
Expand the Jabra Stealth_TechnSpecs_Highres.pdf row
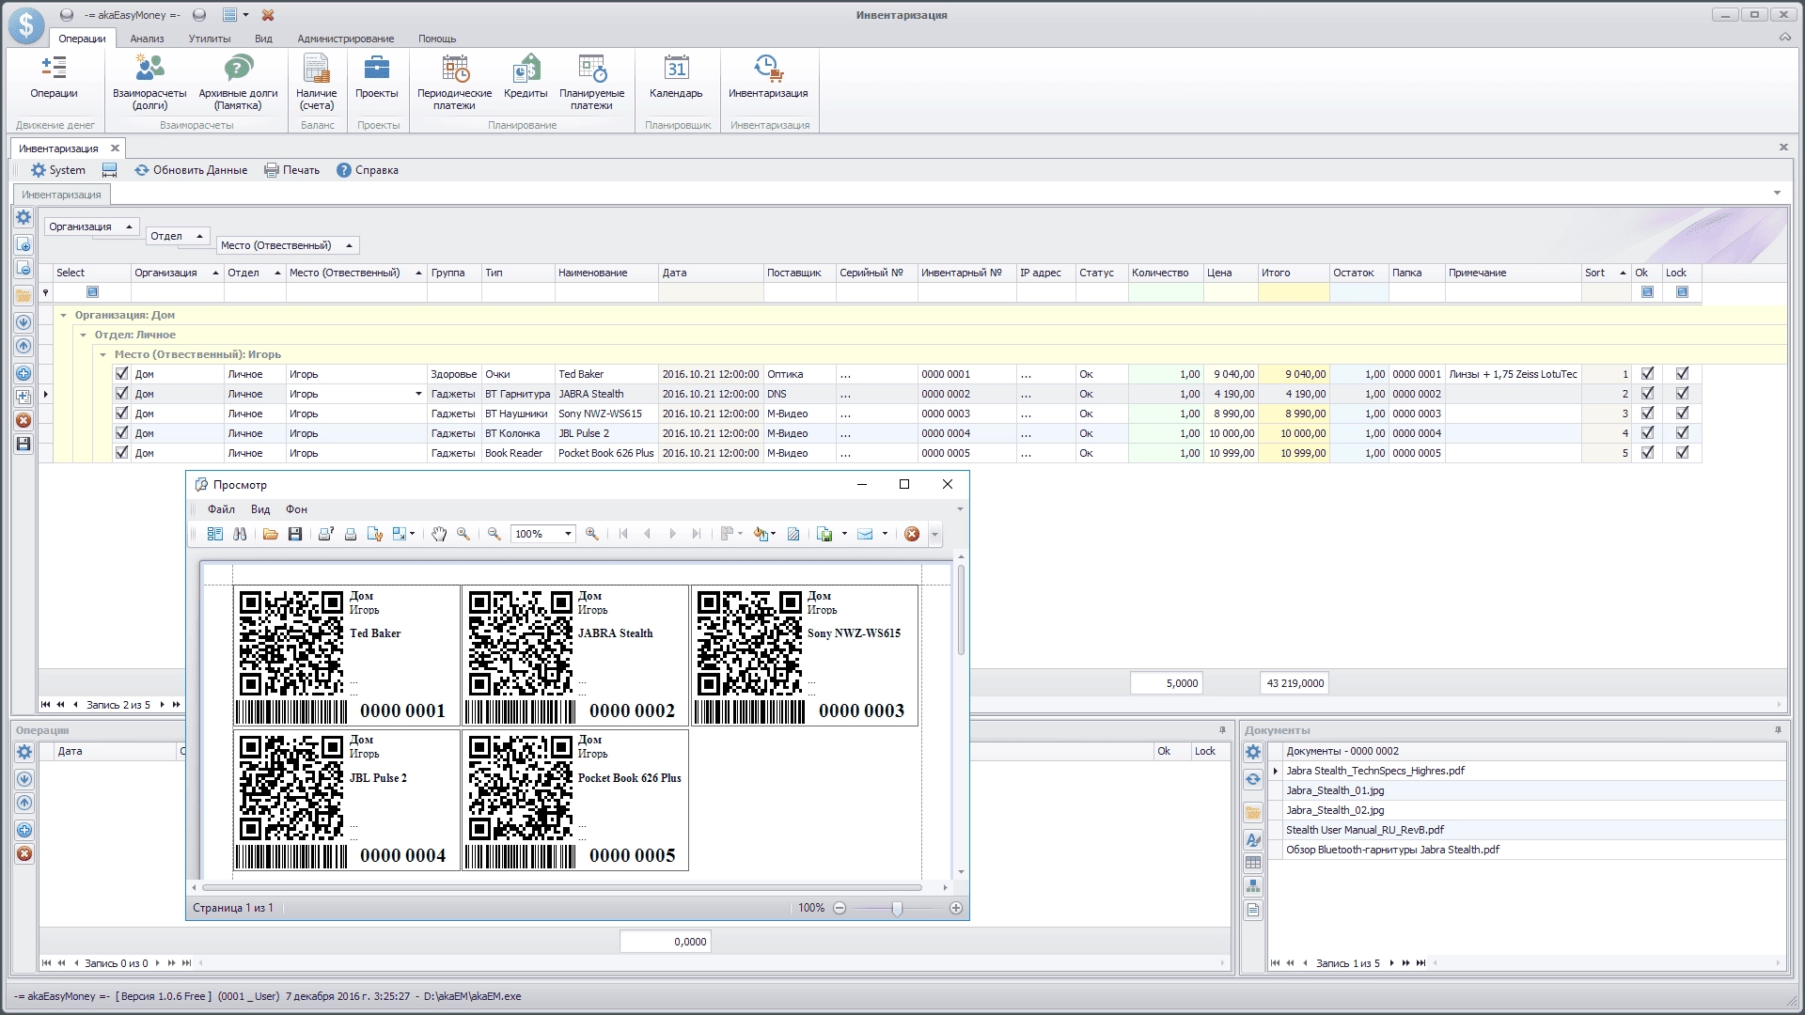[x=1276, y=771]
